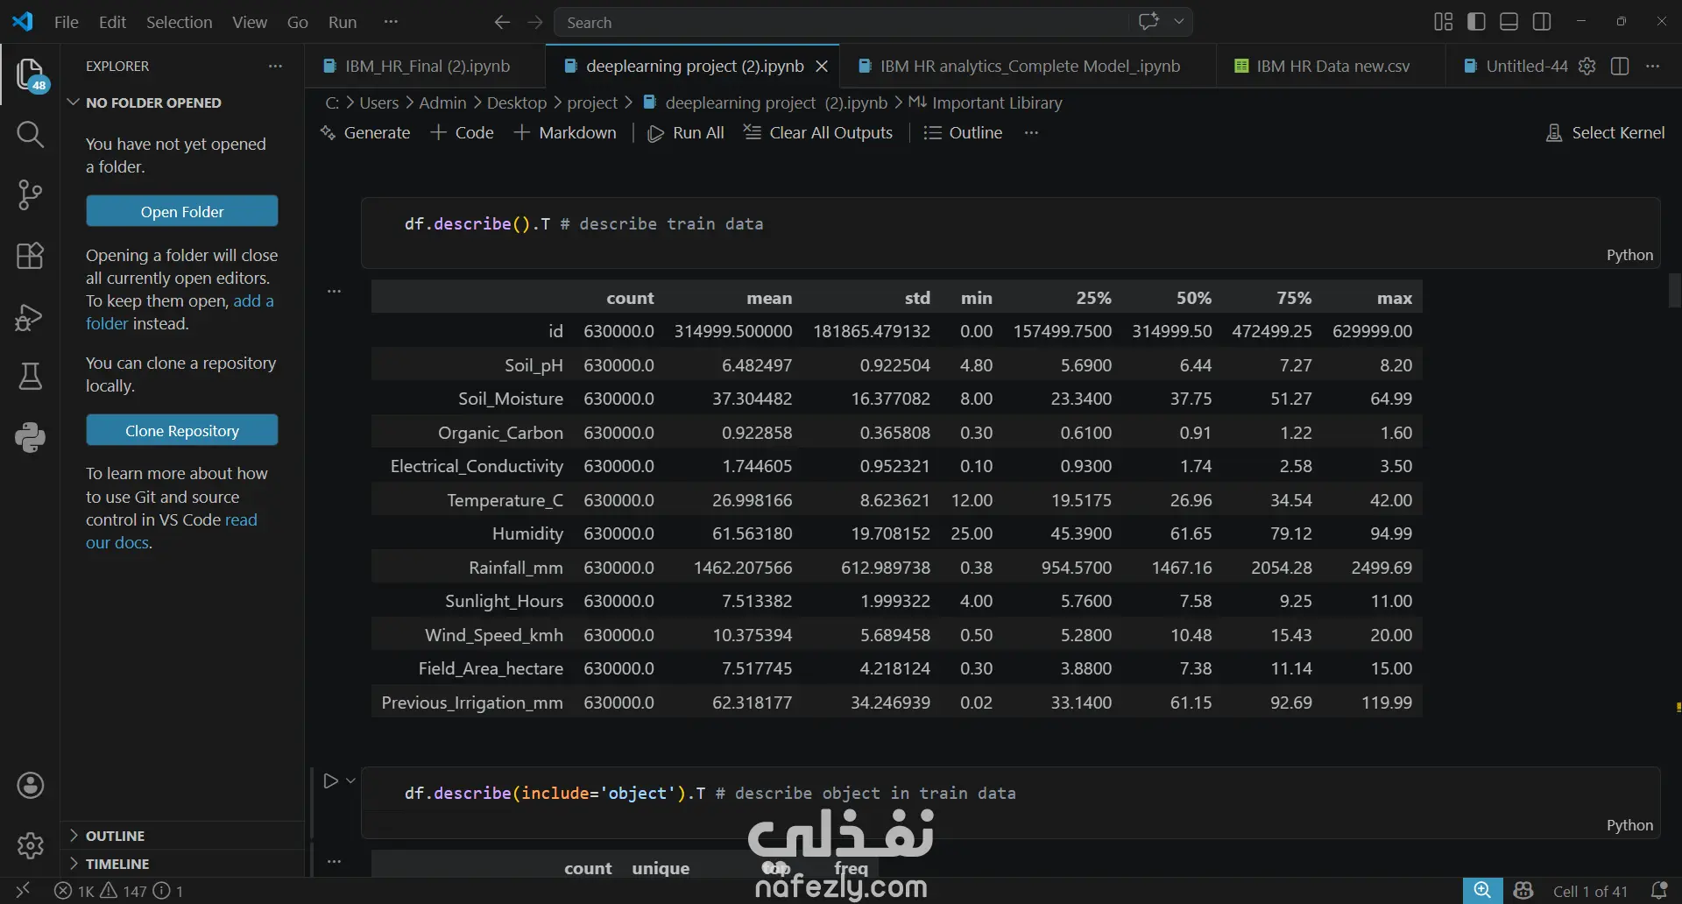Go back with the left arrow
The image size is (1682, 904).
click(x=502, y=22)
